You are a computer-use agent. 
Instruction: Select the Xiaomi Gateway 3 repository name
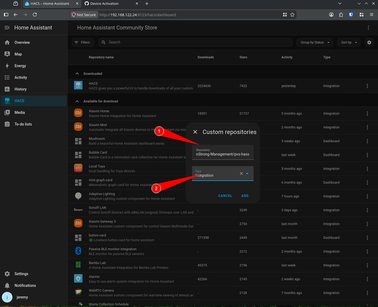click(x=102, y=222)
